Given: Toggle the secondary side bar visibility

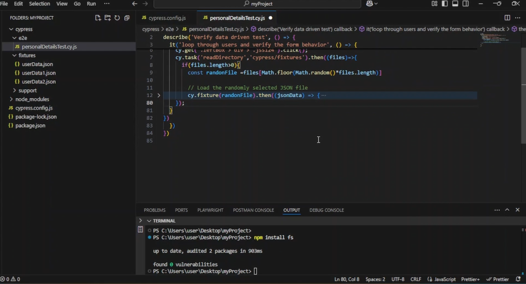Looking at the screenshot, I should [x=465, y=4].
